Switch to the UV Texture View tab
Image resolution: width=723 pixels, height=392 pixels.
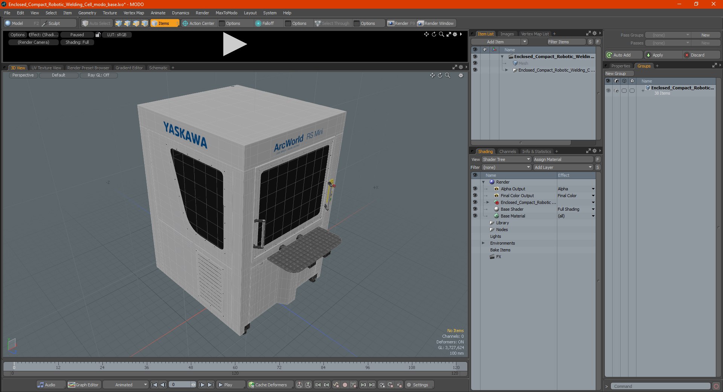pyautogui.click(x=46, y=68)
